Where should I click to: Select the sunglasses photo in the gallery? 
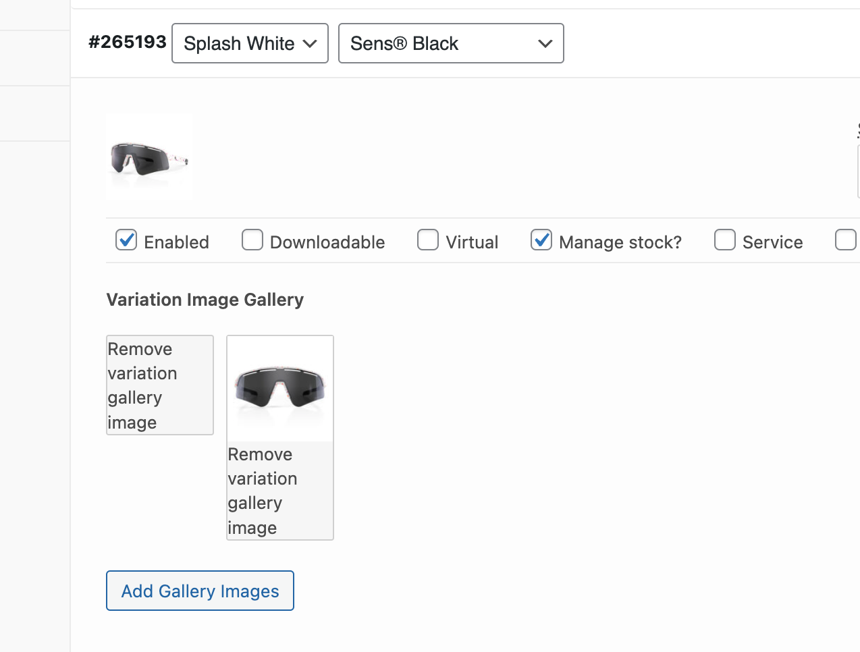pos(280,389)
